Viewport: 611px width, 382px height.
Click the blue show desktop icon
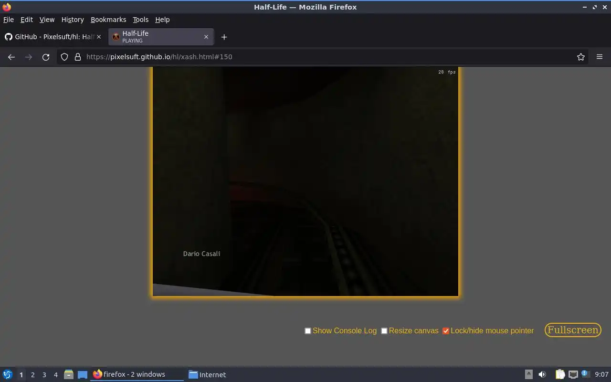(83, 374)
